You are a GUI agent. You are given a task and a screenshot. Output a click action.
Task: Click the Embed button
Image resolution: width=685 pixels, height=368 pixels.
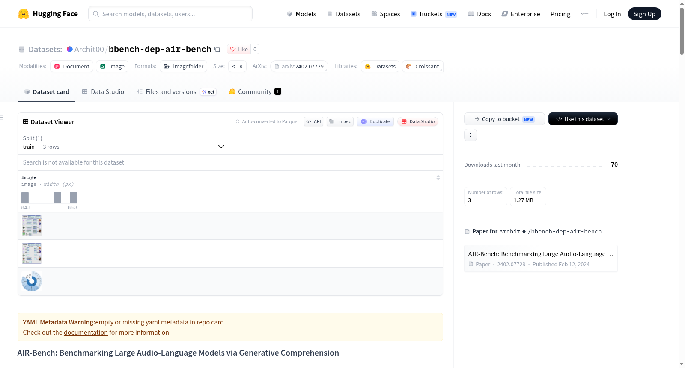pos(340,121)
